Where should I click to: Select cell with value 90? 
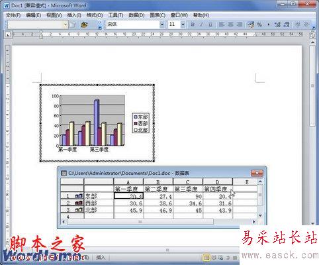(x=188, y=196)
